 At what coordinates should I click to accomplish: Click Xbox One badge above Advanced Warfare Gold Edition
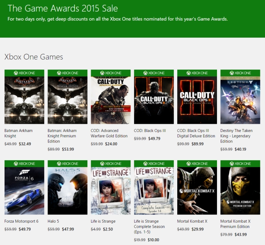tap(111, 73)
